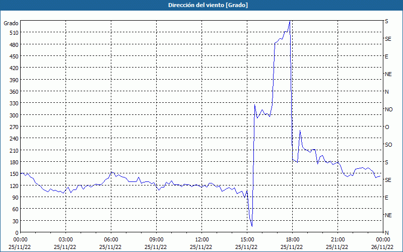This screenshot has width=403, height=252.
Task: Select the 'N' compass label level with 0
Action: (x=386, y=233)
